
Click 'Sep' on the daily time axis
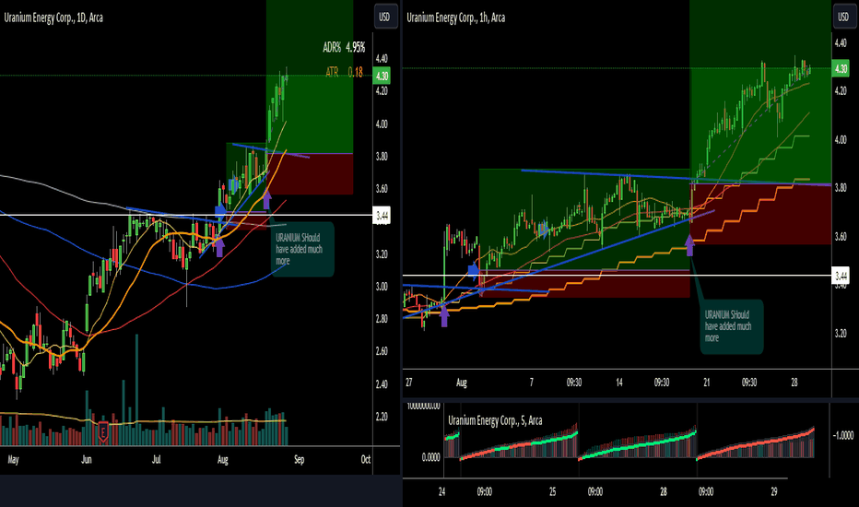click(x=300, y=459)
